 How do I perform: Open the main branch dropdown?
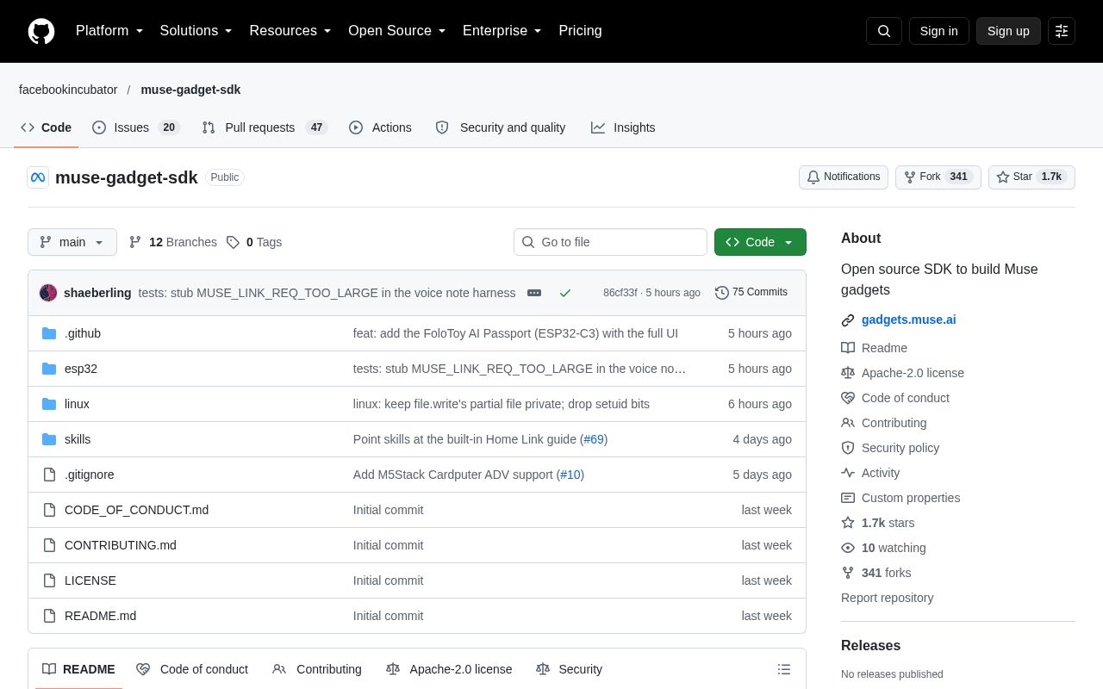72,242
